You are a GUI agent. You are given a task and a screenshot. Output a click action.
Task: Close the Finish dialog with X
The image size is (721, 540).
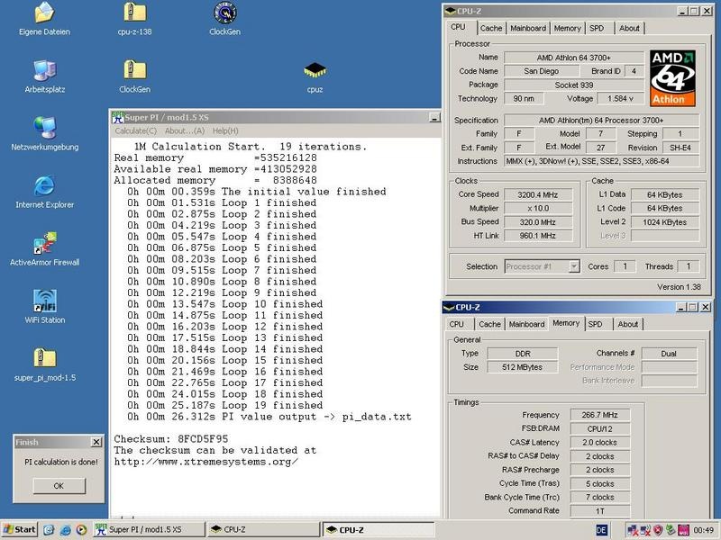pos(96,442)
